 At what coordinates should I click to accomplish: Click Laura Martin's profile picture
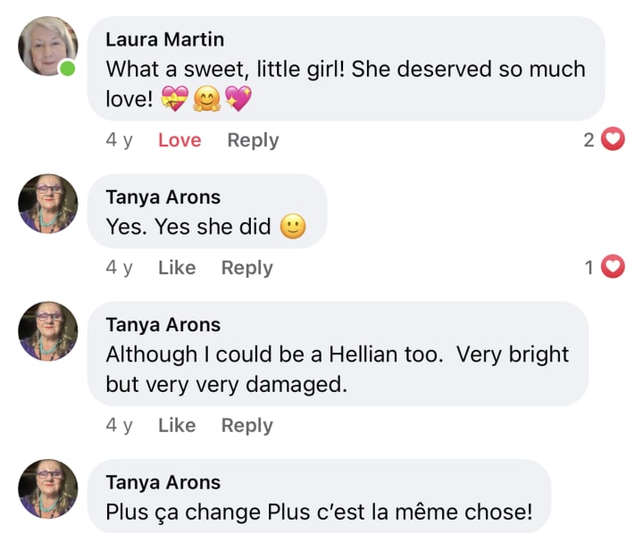(x=48, y=46)
